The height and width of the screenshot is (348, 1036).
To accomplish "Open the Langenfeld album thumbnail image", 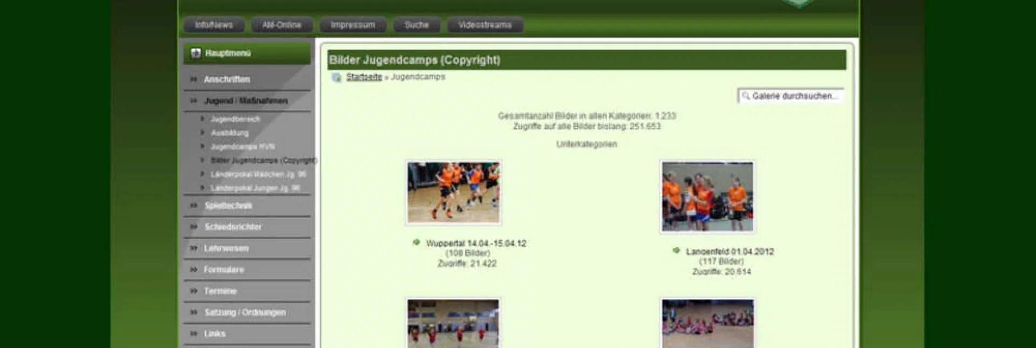I will [x=707, y=197].
